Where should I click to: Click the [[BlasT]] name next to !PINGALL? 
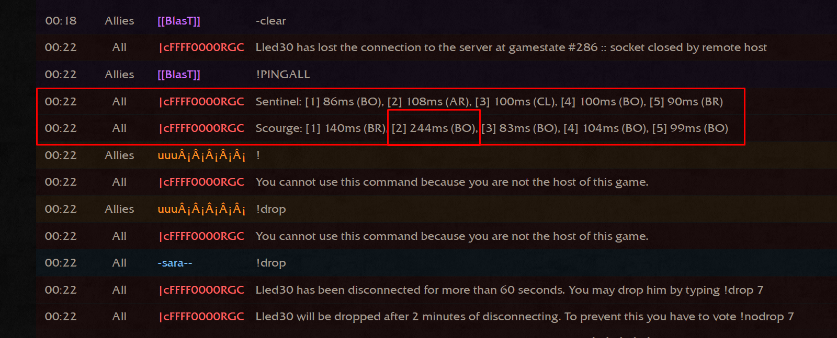179,75
